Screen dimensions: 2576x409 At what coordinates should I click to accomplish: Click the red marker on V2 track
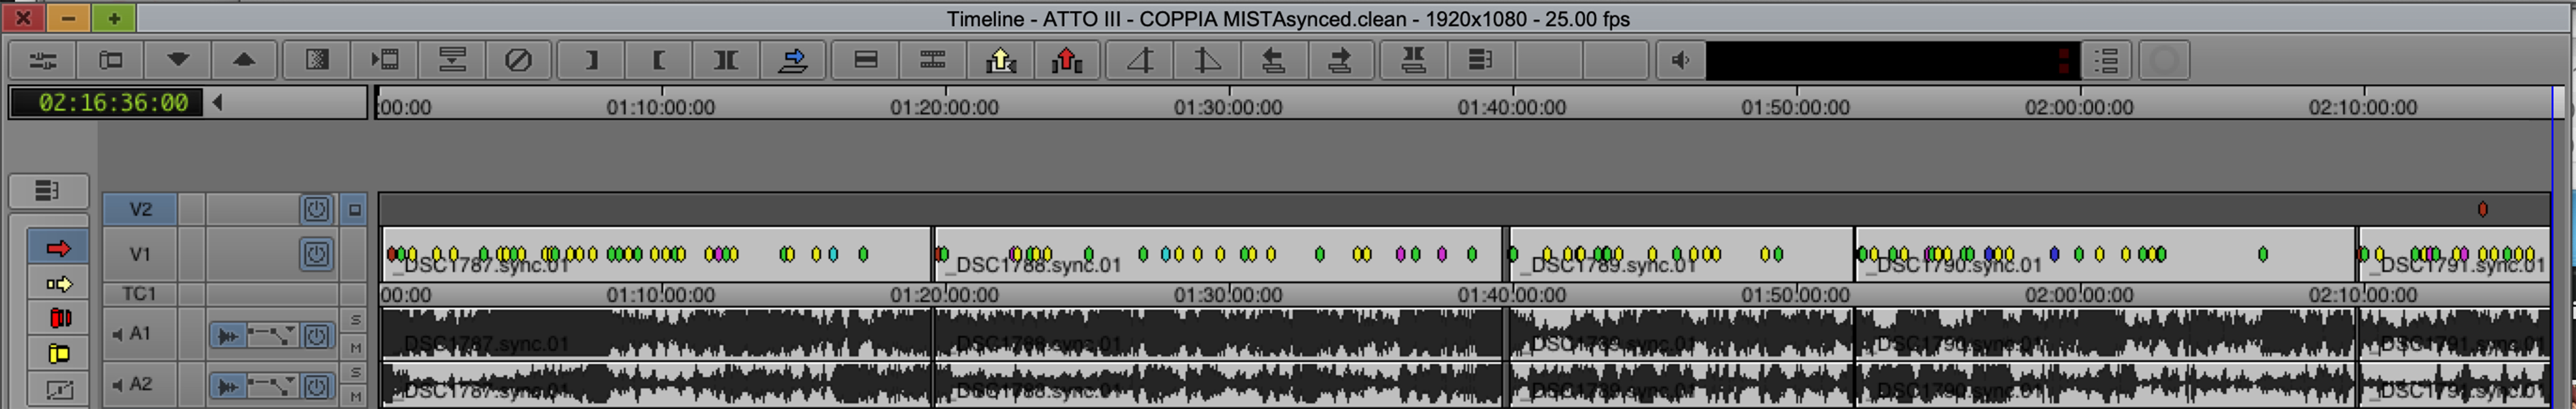[2482, 209]
